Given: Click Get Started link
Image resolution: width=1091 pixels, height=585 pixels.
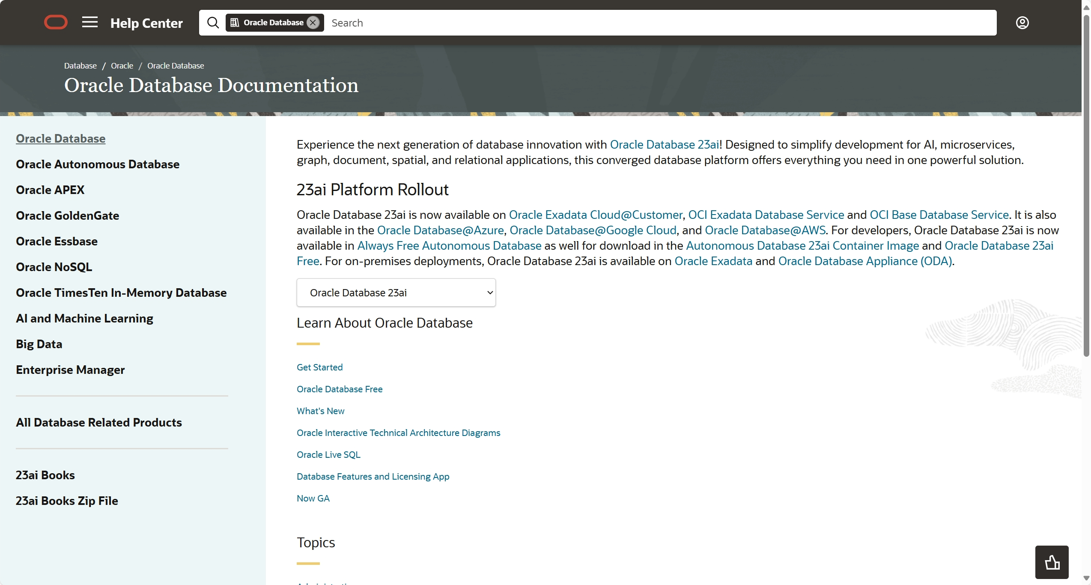Looking at the screenshot, I should coord(319,367).
